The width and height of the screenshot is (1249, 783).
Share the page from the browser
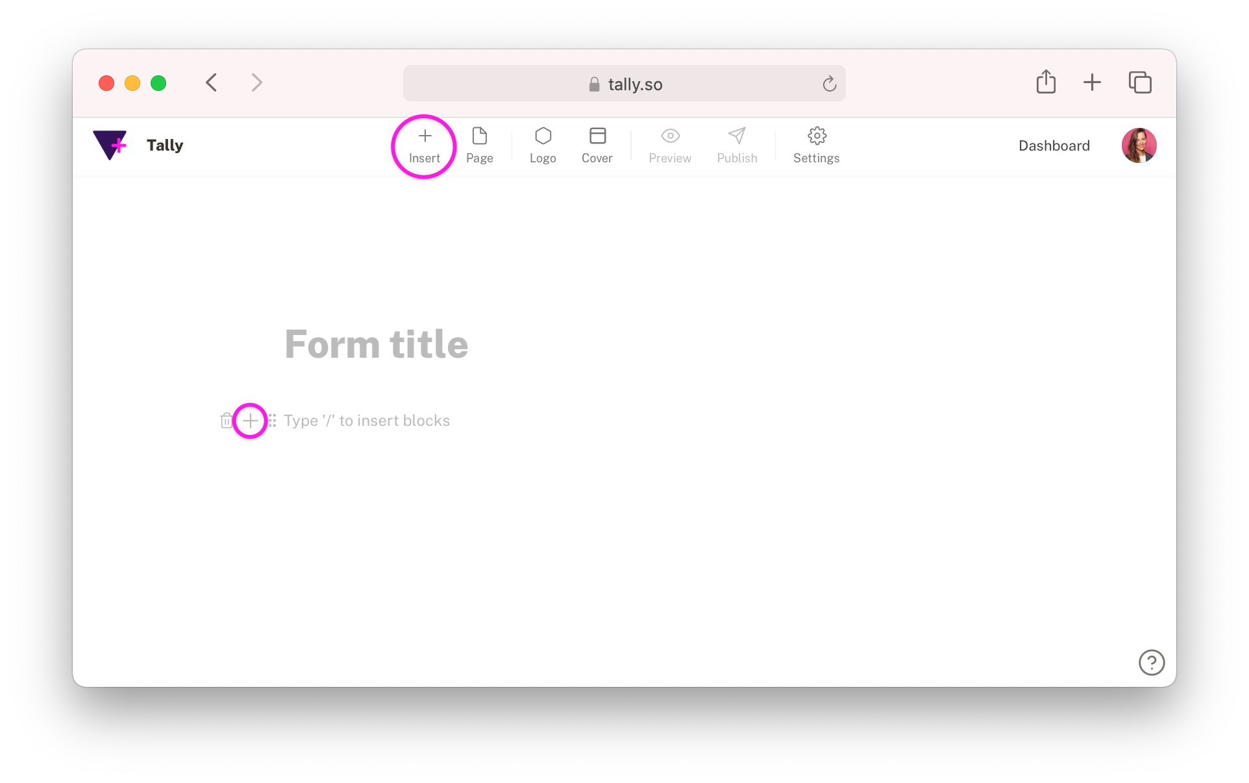1046,82
